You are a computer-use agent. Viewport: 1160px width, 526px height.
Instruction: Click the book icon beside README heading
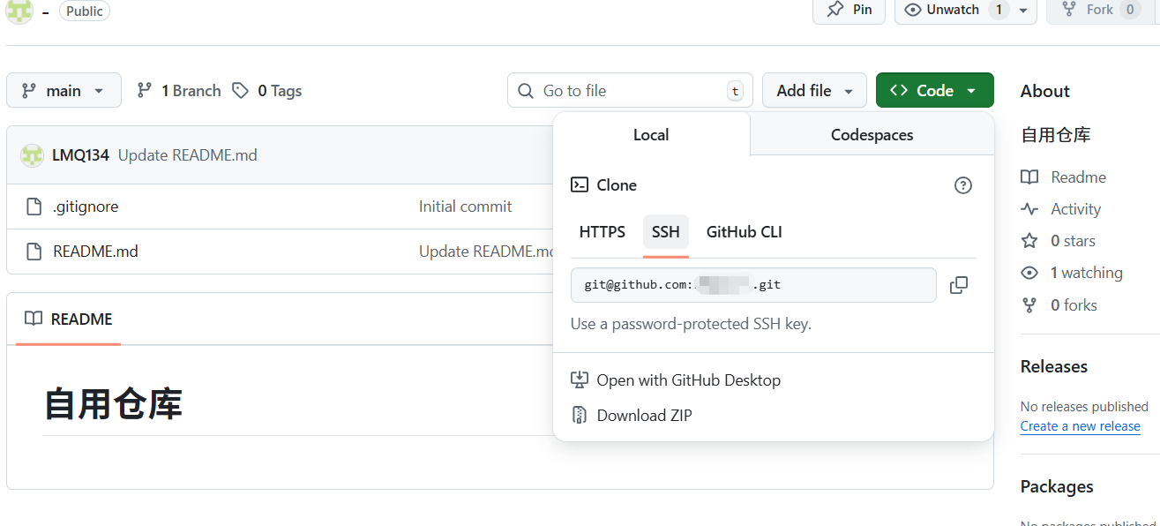34,319
